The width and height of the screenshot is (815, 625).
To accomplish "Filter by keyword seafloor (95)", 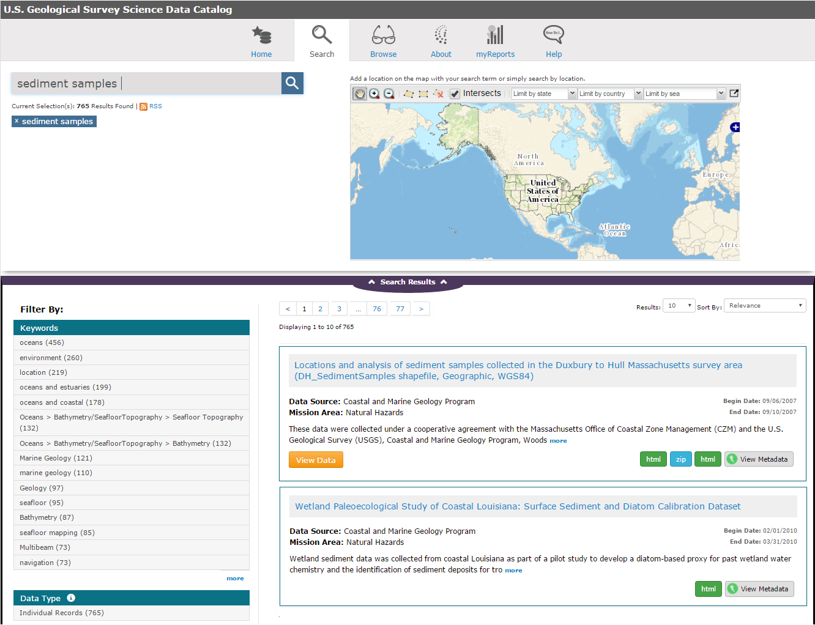I will 132,503.
